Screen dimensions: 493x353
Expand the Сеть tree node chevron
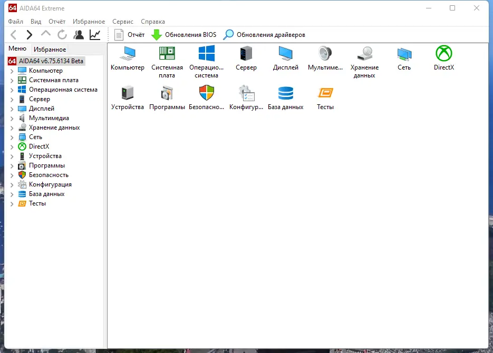pyautogui.click(x=12, y=137)
